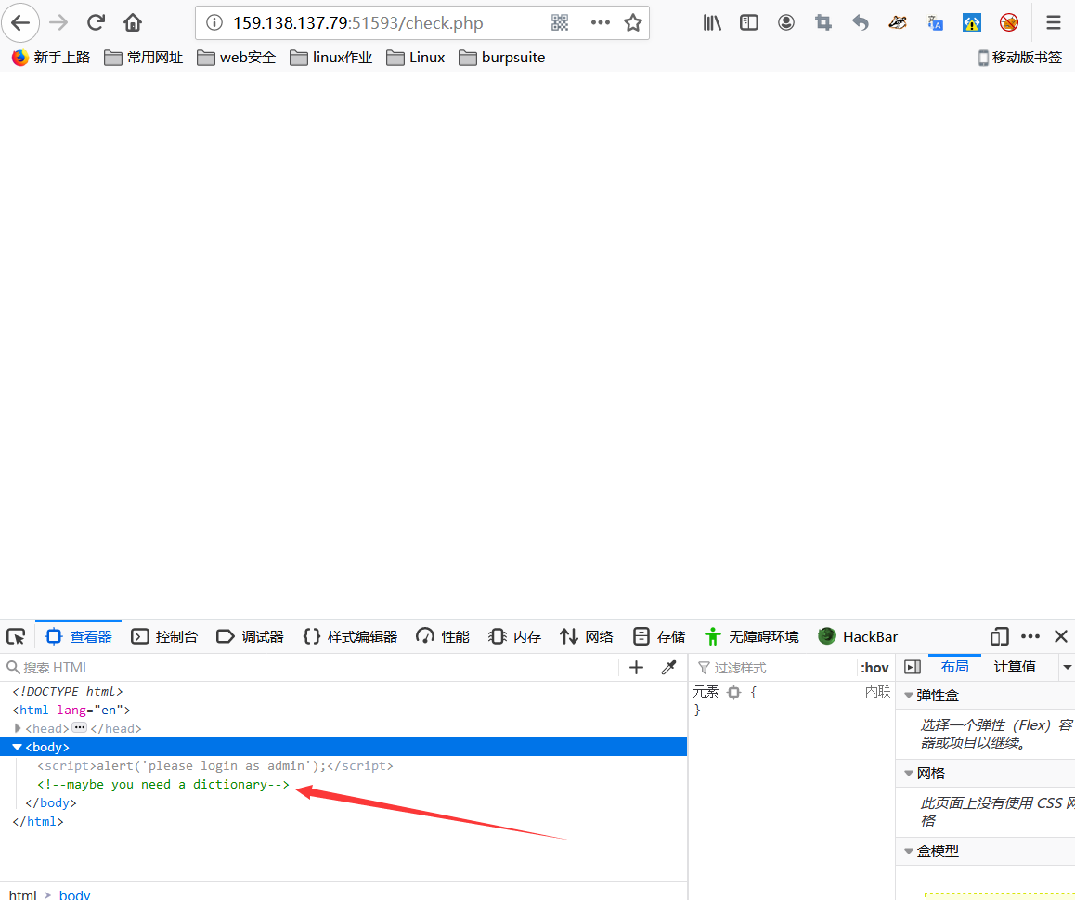Toggle print media simulation icon in styles panel
Viewport: 1075px width, 900px height.
912,666
